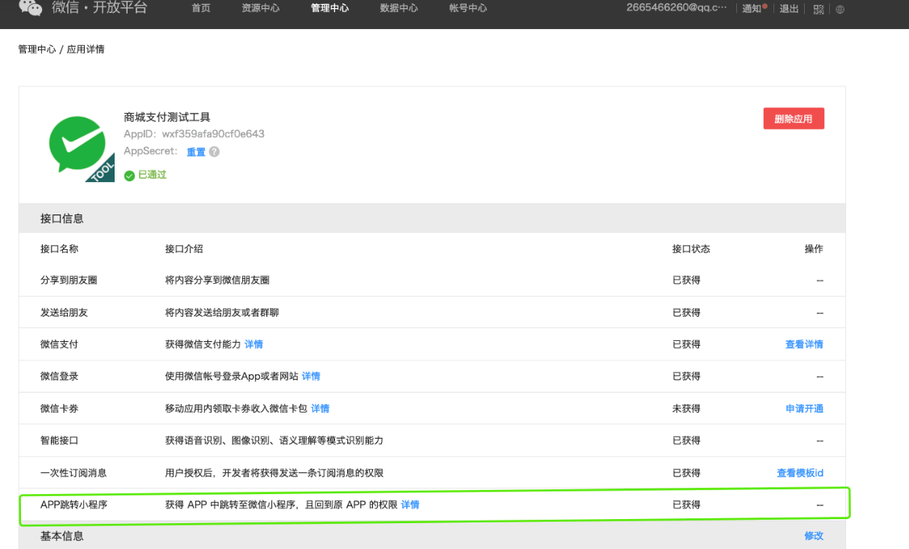Click 退出 to log out
This screenshot has height=549, width=909.
789,9
